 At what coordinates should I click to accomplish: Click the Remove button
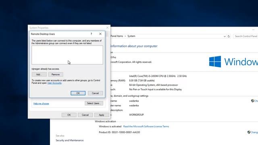click(56, 75)
